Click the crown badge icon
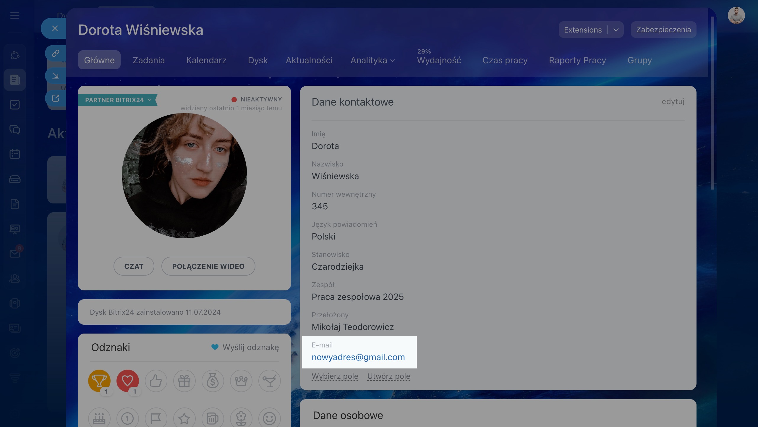Screen dimensions: 758x427 click(x=241, y=381)
